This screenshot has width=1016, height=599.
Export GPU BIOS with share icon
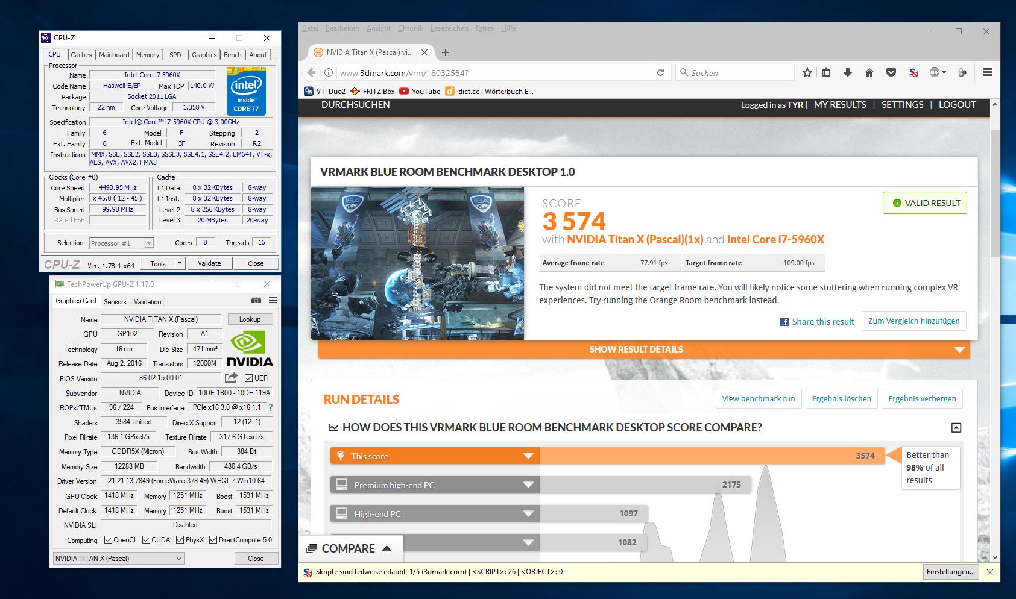click(231, 378)
